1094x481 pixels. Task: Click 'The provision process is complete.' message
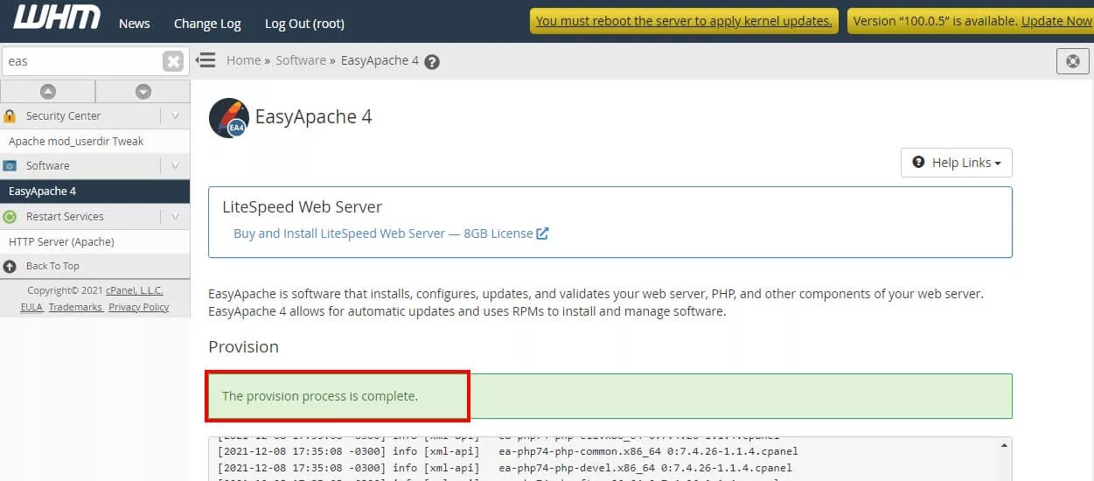coord(320,396)
